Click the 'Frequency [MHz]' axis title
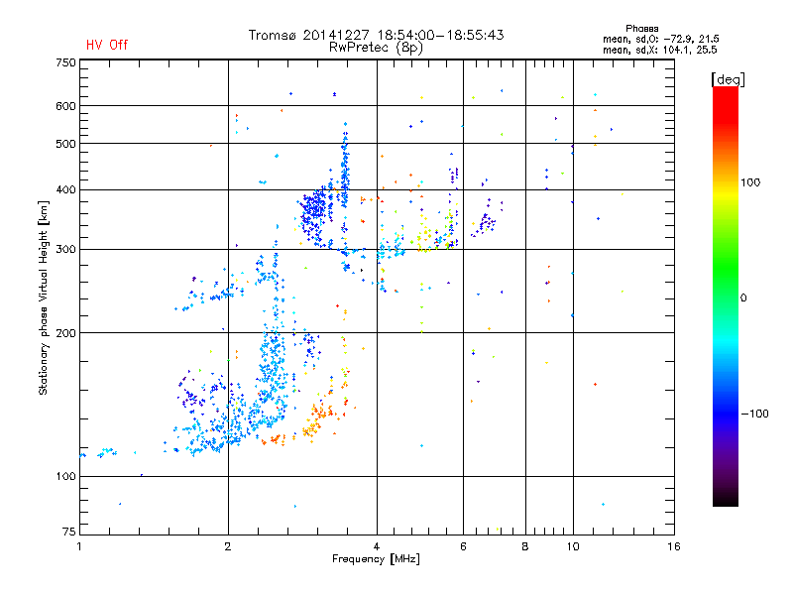The width and height of the screenshot is (793, 595). pos(376,559)
